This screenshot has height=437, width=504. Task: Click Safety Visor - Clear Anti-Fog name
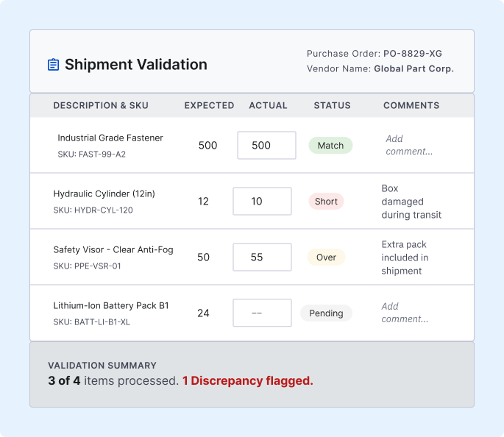(x=113, y=249)
